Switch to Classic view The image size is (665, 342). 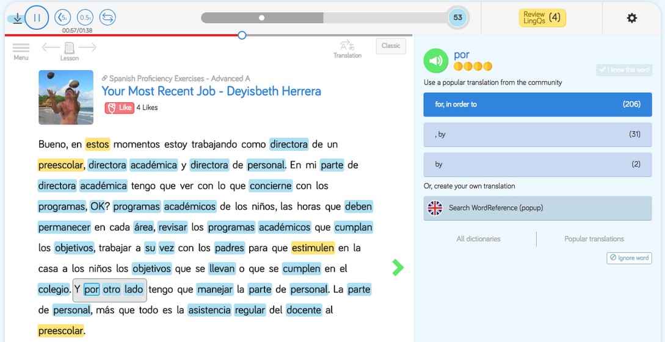(391, 46)
